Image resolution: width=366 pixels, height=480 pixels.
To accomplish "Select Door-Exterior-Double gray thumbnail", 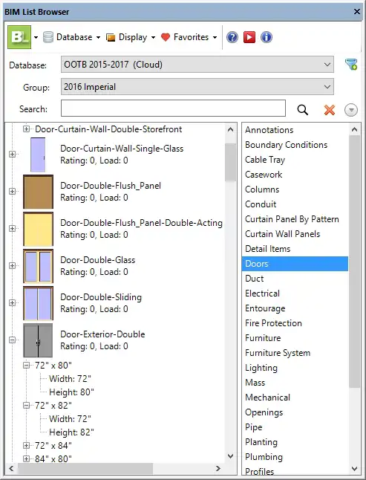I will [x=38, y=340].
